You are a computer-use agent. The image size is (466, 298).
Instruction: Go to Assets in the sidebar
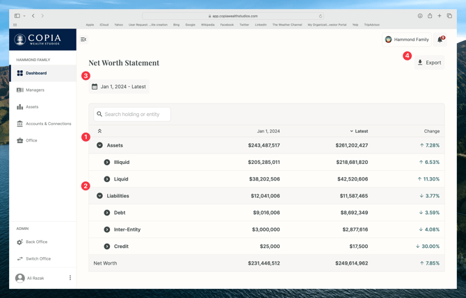click(x=43, y=107)
